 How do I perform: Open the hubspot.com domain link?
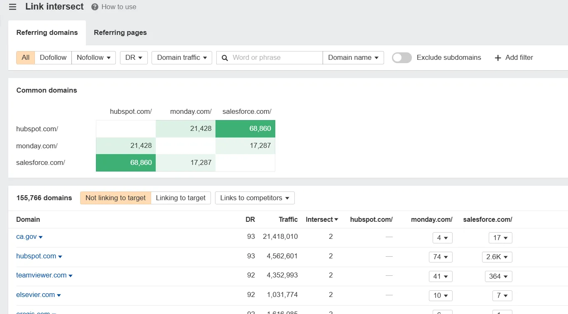click(x=36, y=256)
